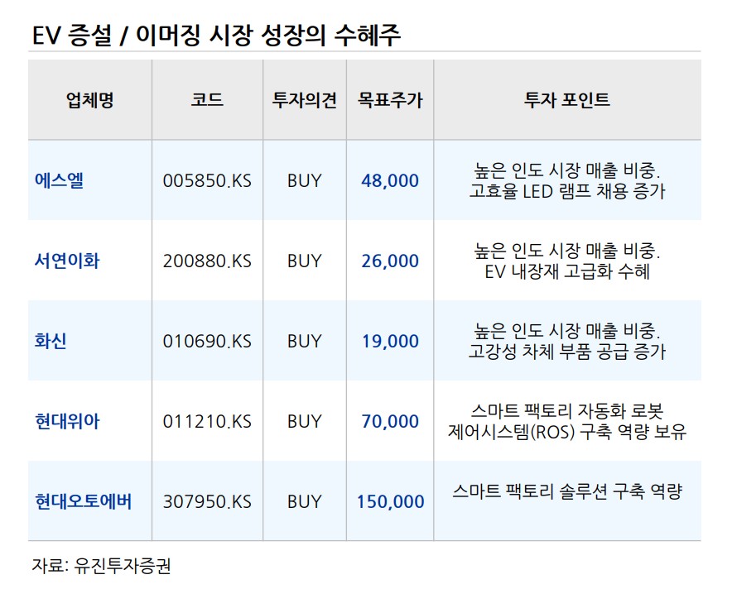Open the company name 서연이화

[67, 261]
